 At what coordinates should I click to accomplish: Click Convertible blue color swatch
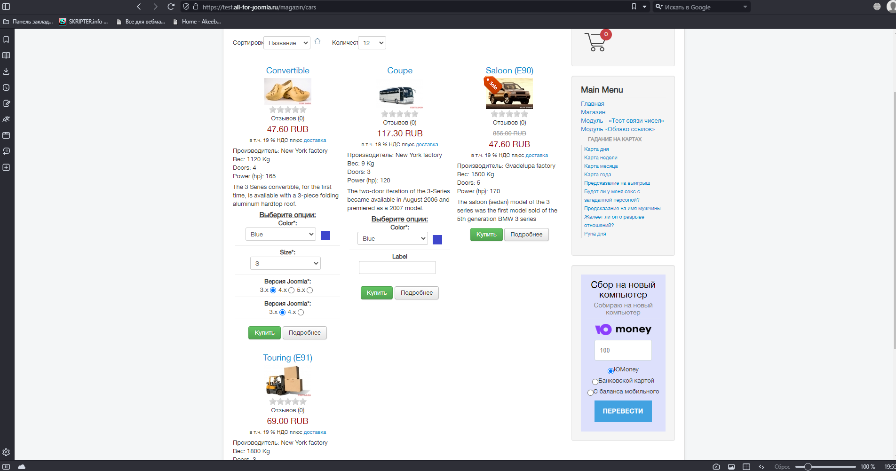pyautogui.click(x=325, y=235)
